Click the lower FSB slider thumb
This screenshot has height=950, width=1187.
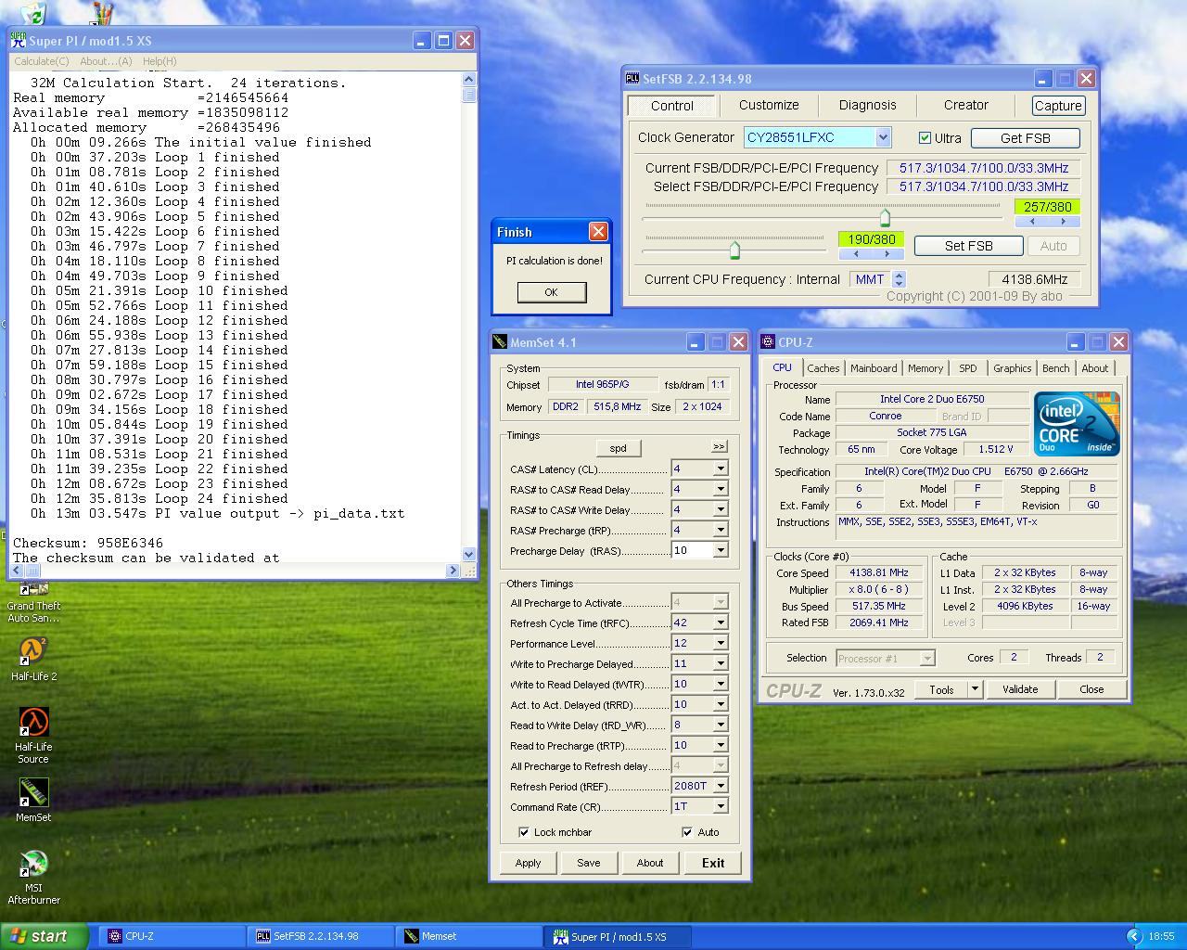tap(734, 250)
